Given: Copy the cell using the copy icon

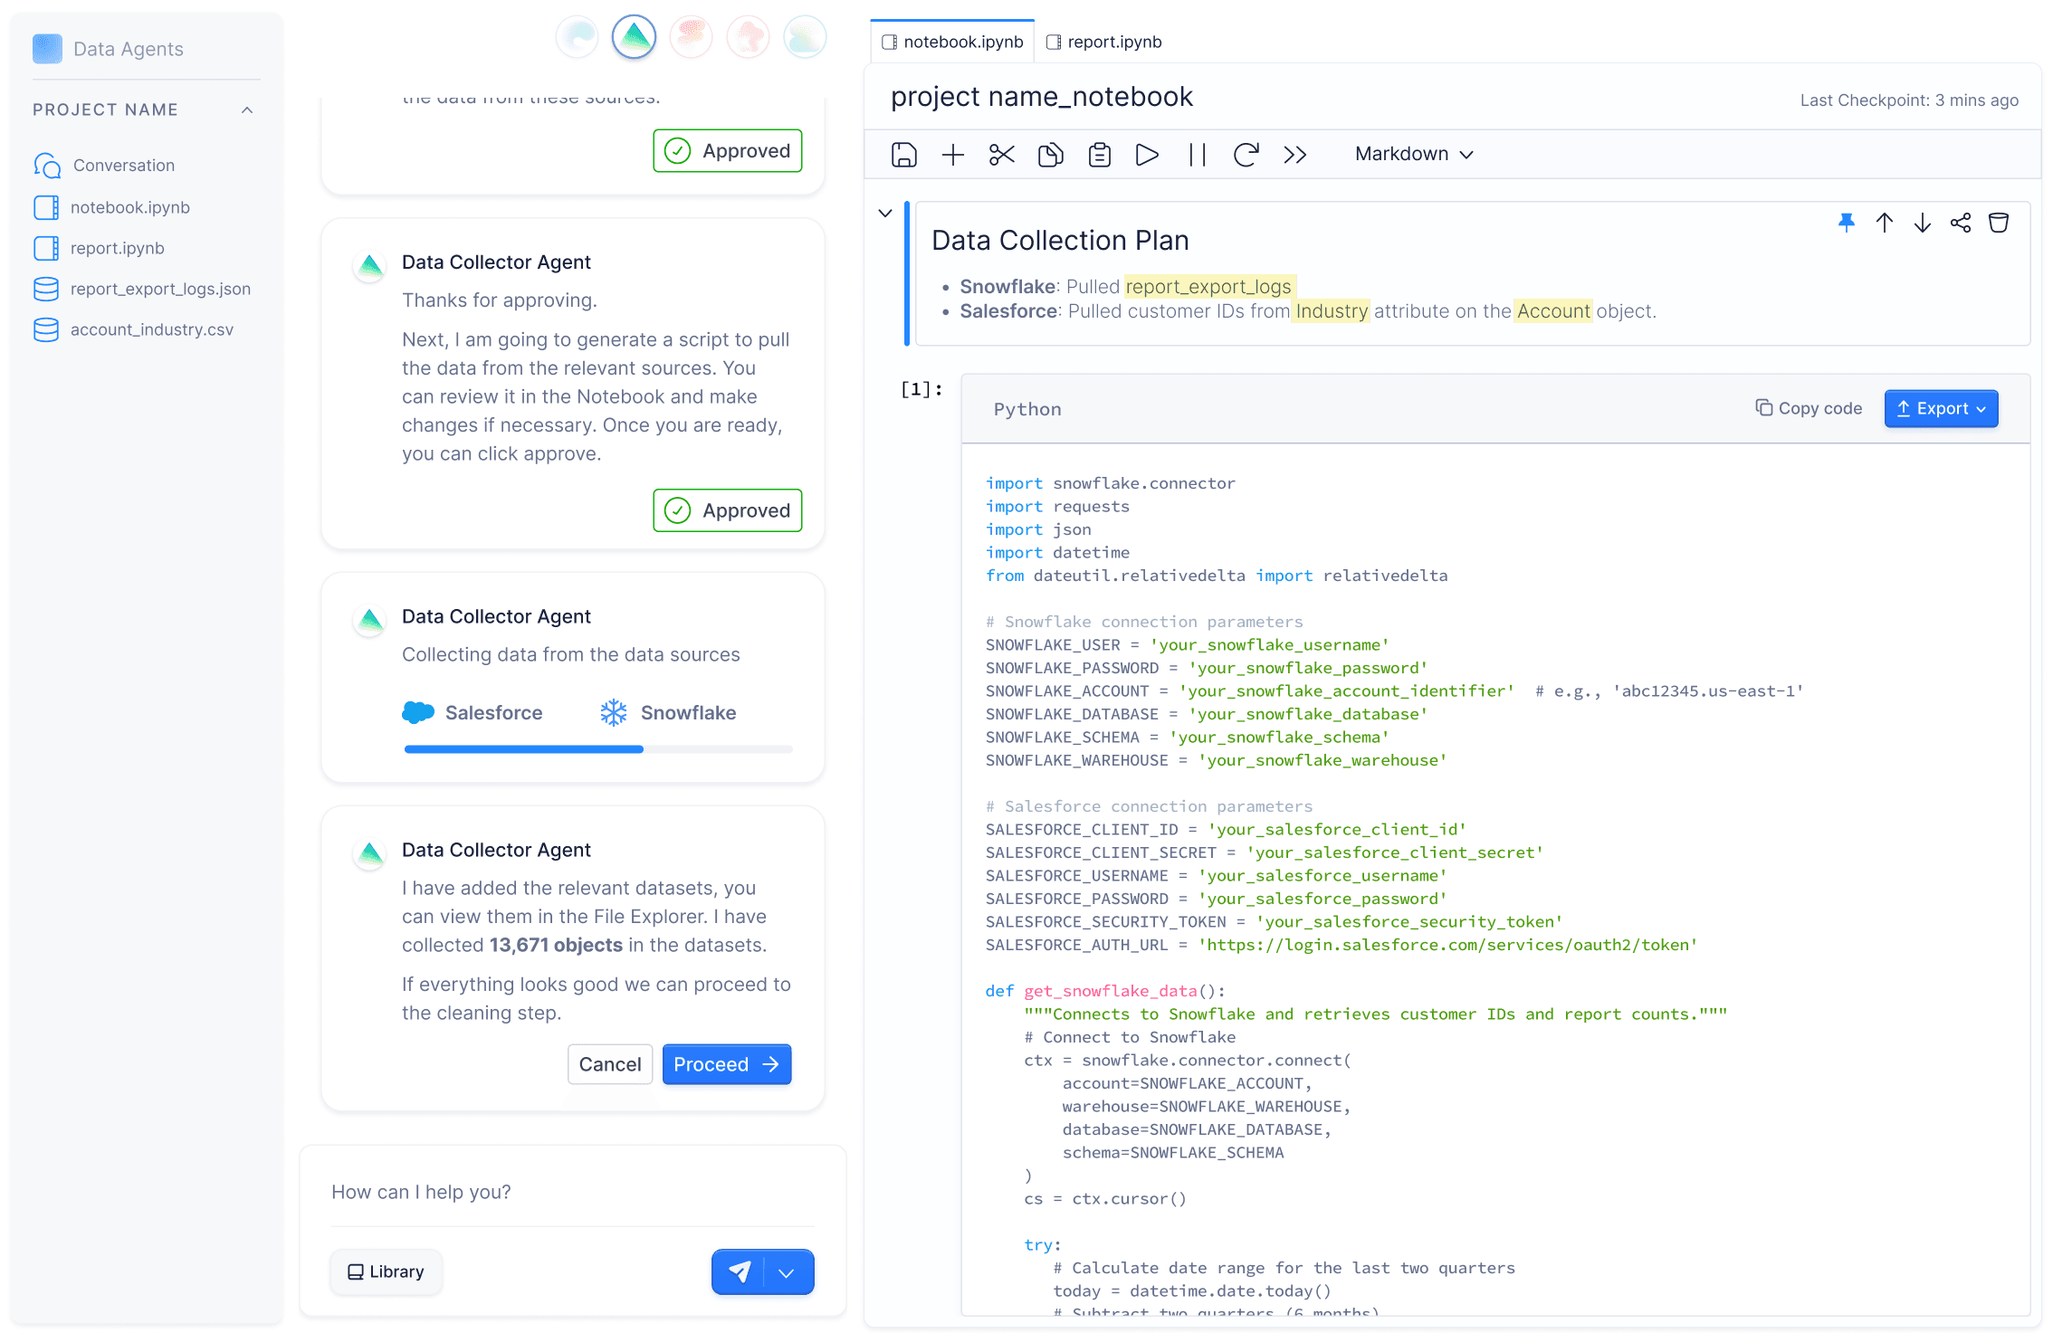Looking at the screenshot, I should [x=1051, y=155].
